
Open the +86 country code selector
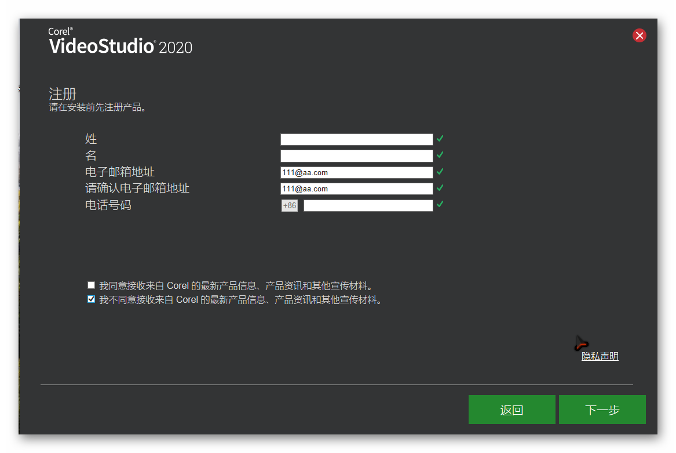[x=290, y=205]
